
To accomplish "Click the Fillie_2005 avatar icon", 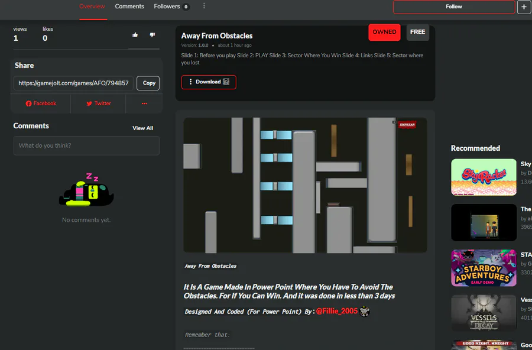I will pyautogui.click(x=364, y=312).
